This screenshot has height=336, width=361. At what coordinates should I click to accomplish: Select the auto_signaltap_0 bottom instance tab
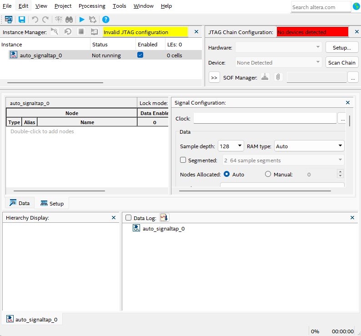click(x=32, y=319)
